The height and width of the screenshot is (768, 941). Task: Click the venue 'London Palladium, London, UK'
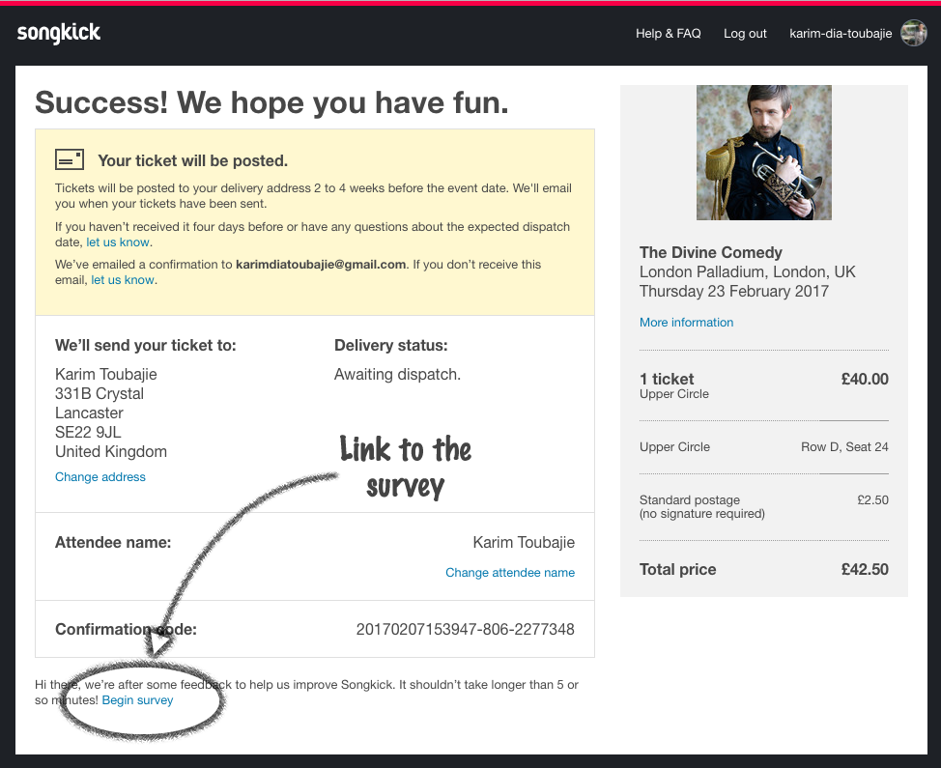pos(747,271)
